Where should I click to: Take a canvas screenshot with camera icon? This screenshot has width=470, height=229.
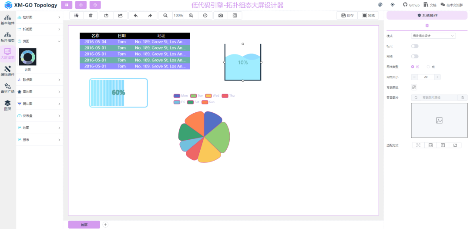point(221,16)
